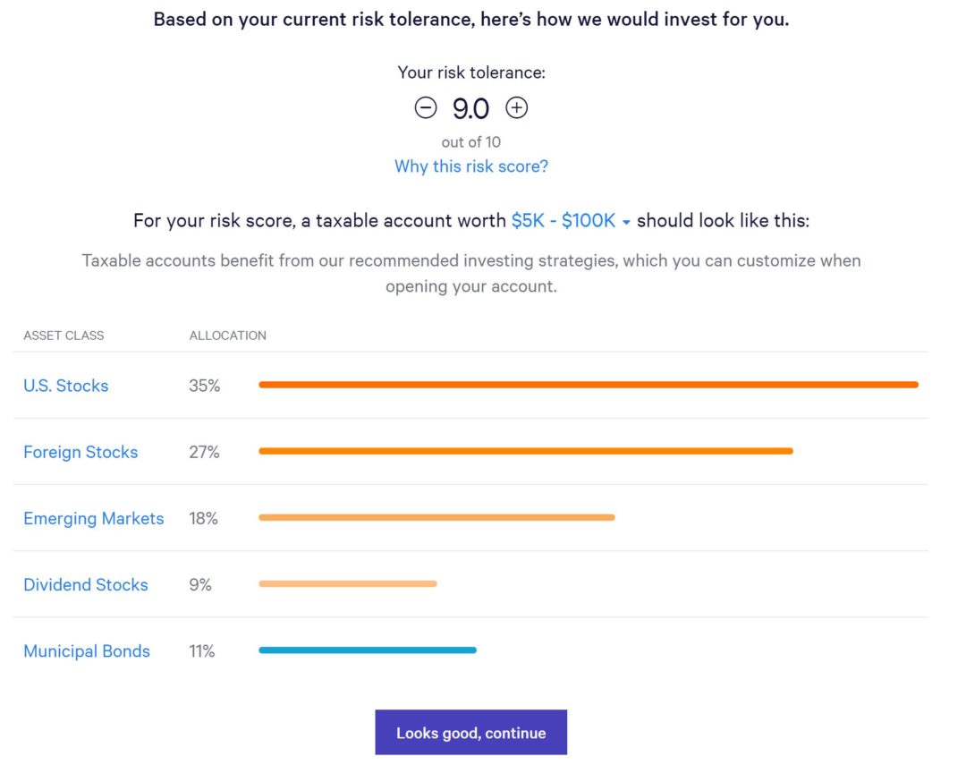Click the U.S. Stocks 35% allocation bar
This screenshot has height=765, width=966.
589,384
